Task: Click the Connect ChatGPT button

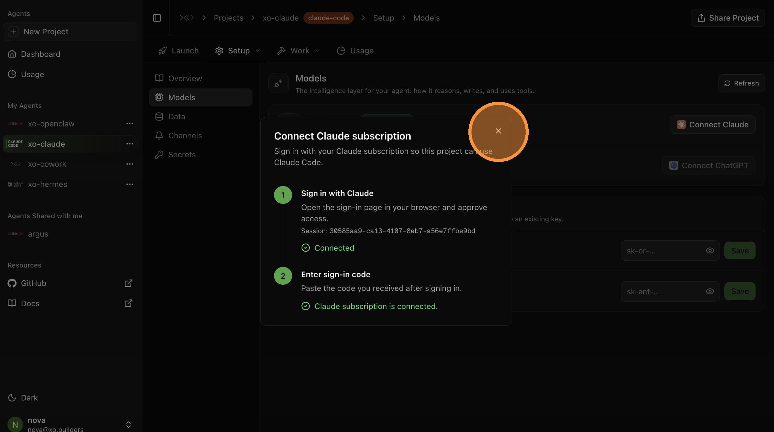Action: pyautogui.click(x=709, y=165)
